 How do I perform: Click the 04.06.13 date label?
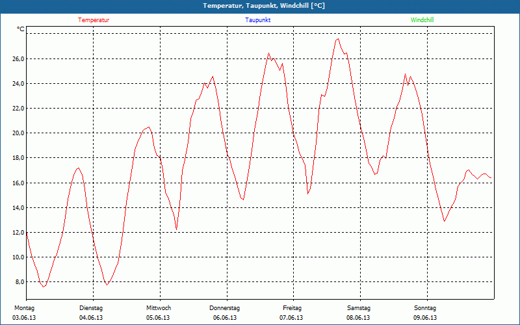(91, 318)
